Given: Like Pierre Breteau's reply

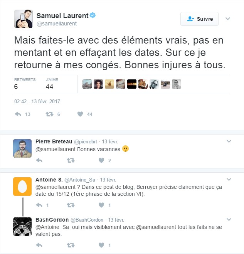Looking at the screenshot, I should [101, 160].
